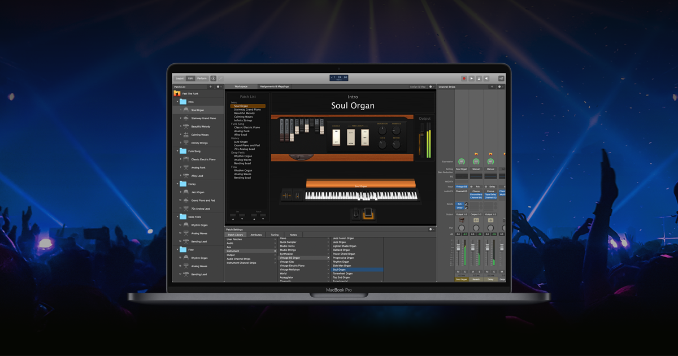The height and width of the screenshot is (356, 678).
Task: Click the play button in the top toolbar
Action: tap(472, 78)
